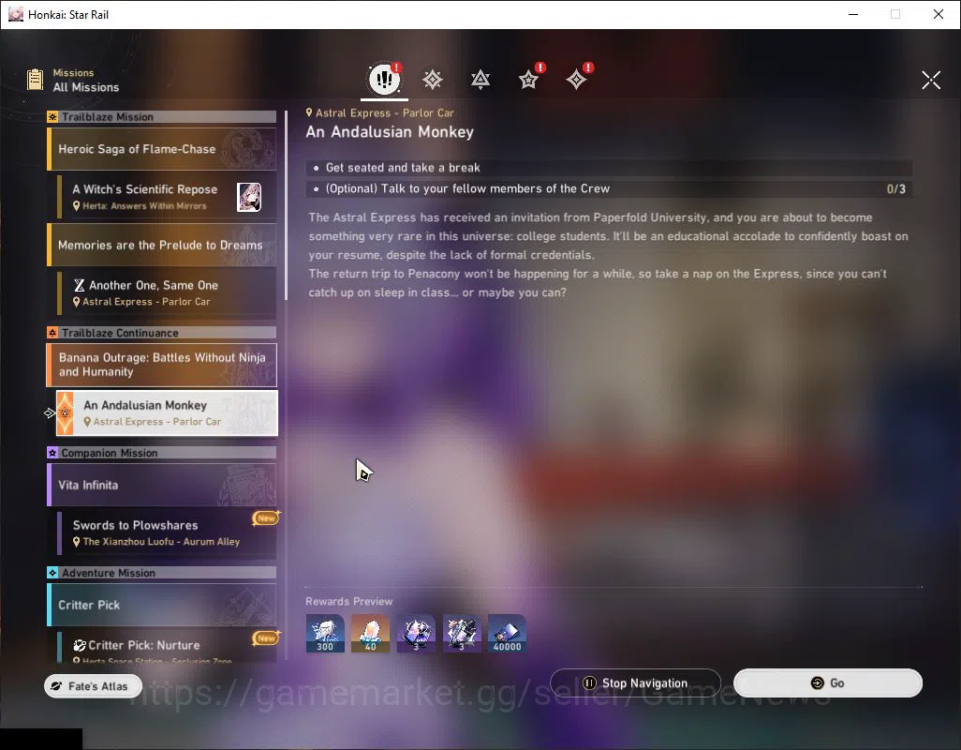The width and height of the screenshot is (961, 750).
Task: Select the All Missions filter tab icon
Action: coord(384,79)
